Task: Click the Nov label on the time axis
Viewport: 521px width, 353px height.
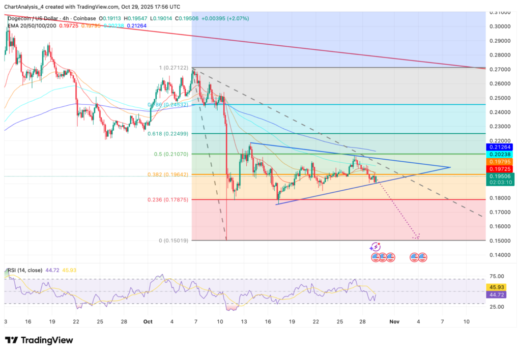Action: (395, 322)
